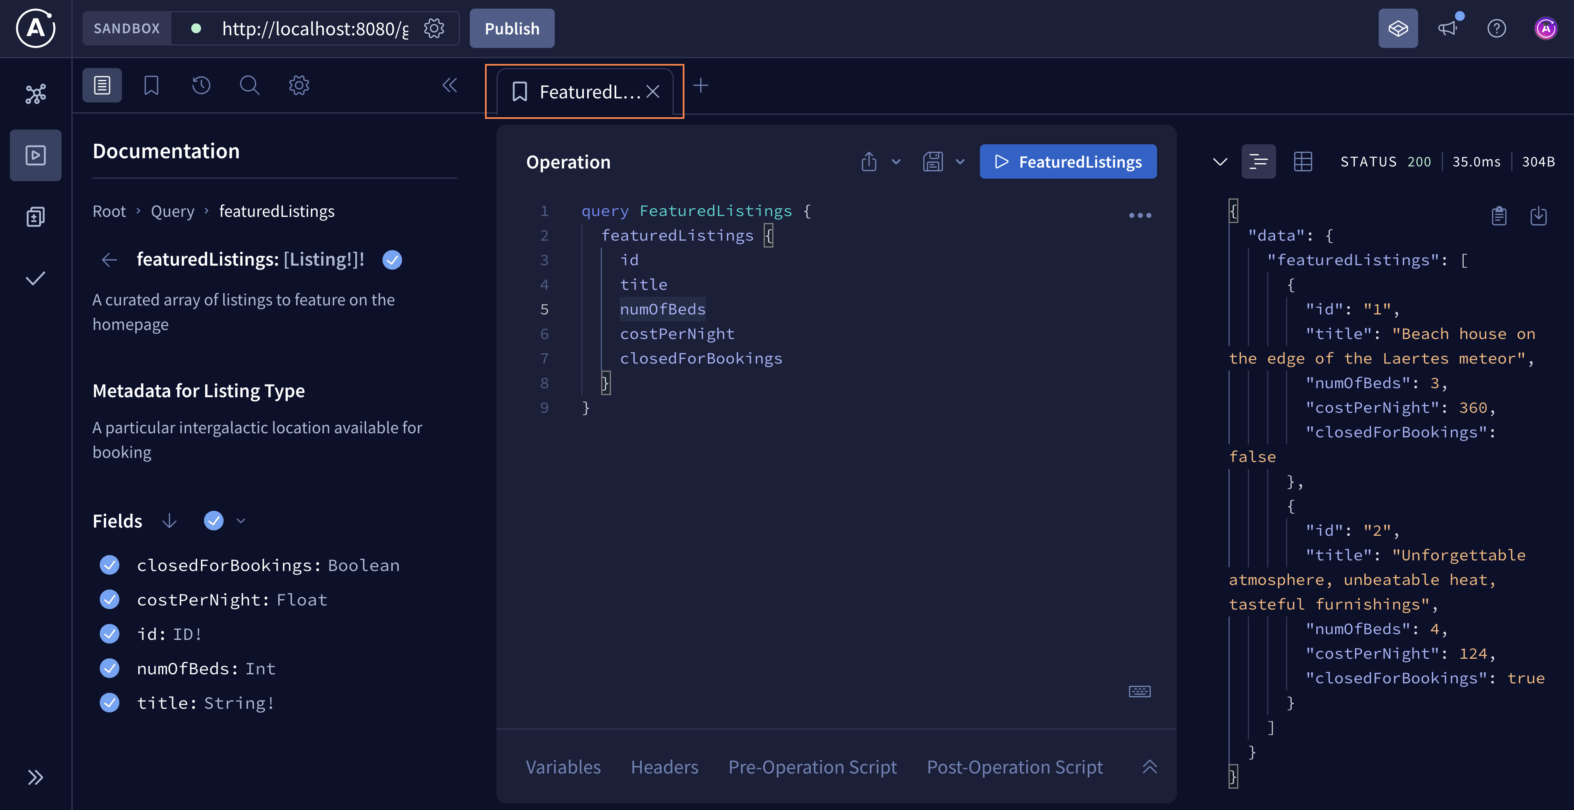Switch to the Headers tab

click(x=664, y=767)
